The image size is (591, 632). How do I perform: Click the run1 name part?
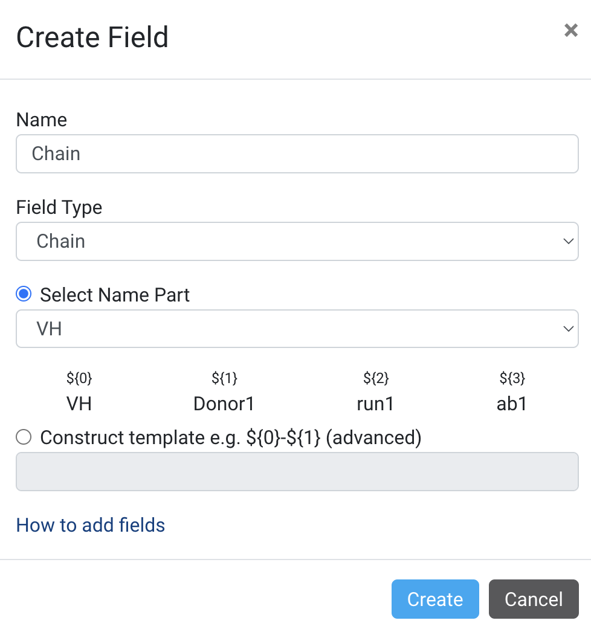coord(376,404)
